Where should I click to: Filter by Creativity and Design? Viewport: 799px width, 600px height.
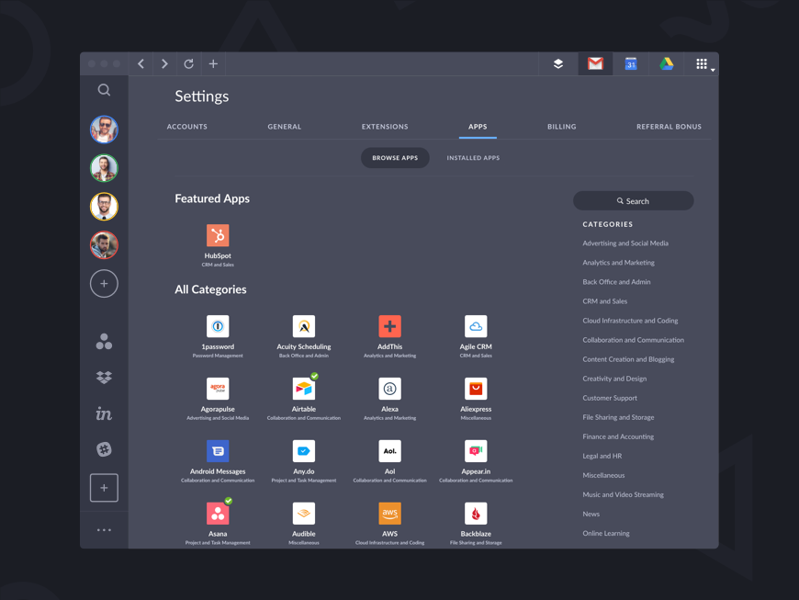(x=614, y=379)
